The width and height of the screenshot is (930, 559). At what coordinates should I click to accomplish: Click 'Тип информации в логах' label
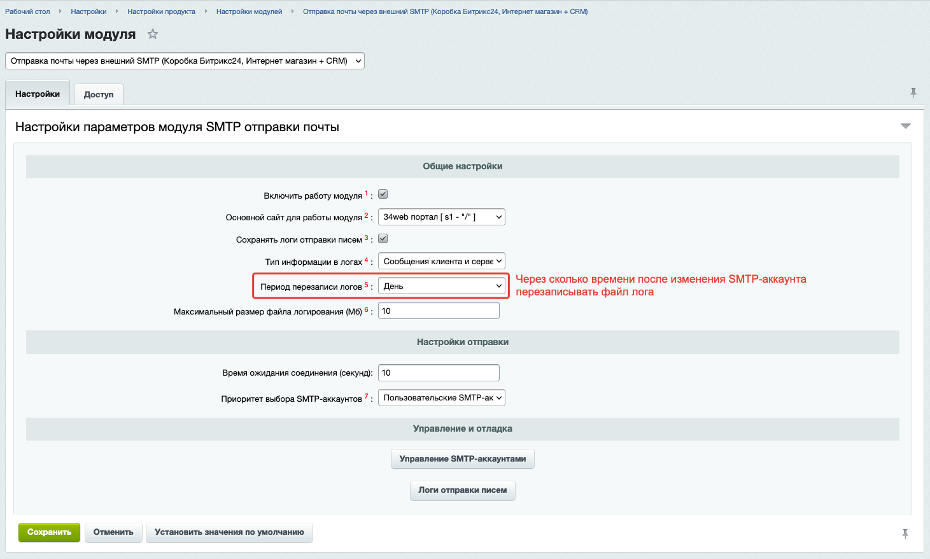pos(314,262)
